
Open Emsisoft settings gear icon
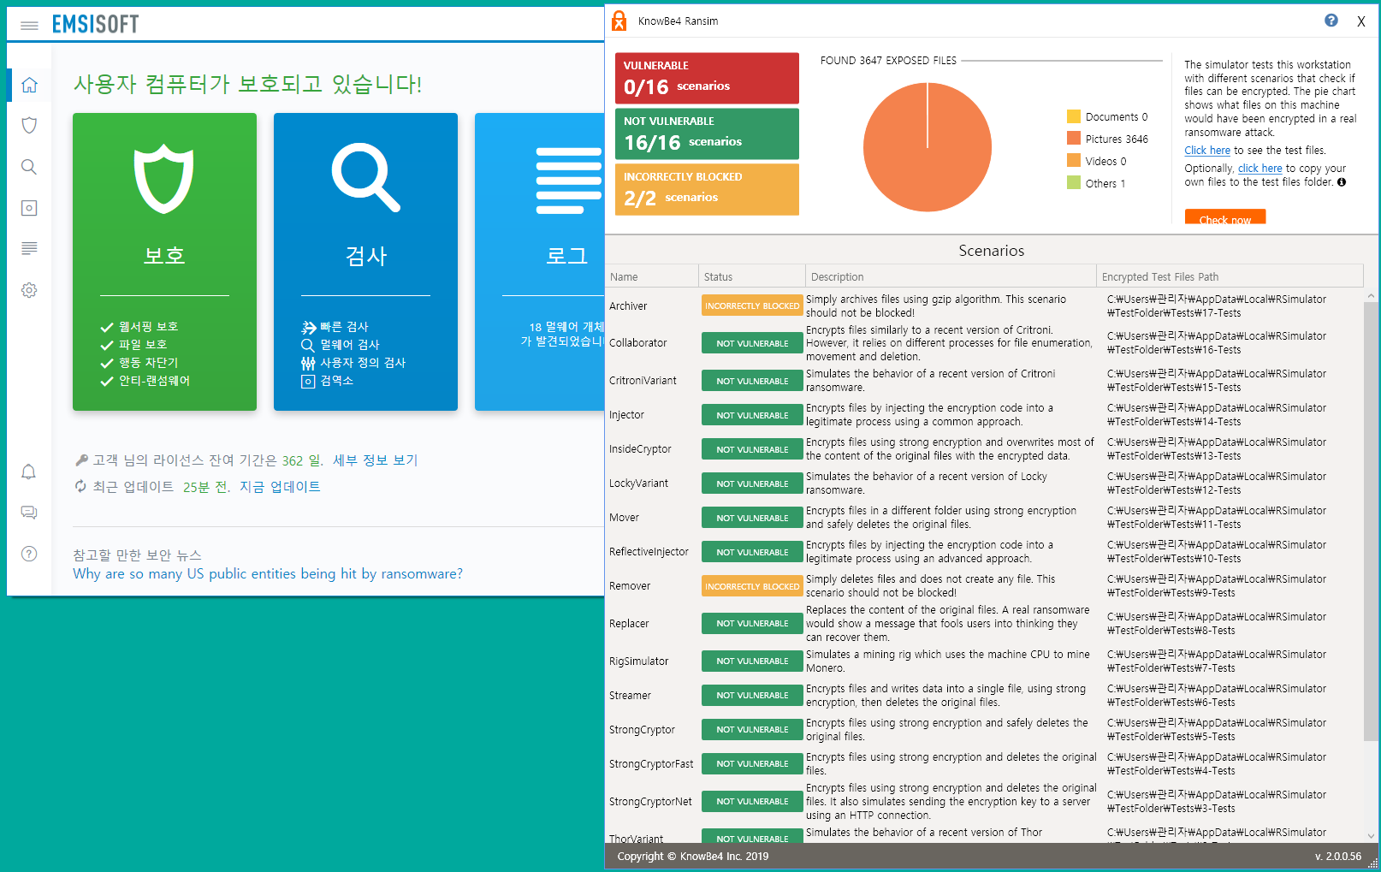(x=29, y=290)
